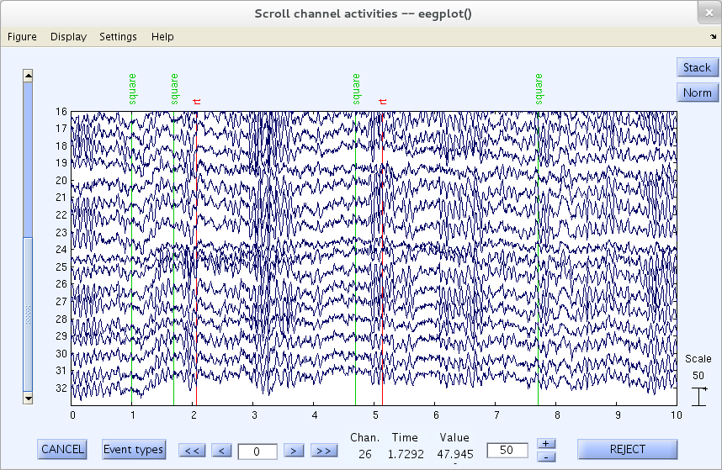Click the menu bar dock arrow icon
Screen dimensions: 722x470
tap(713, 36)
